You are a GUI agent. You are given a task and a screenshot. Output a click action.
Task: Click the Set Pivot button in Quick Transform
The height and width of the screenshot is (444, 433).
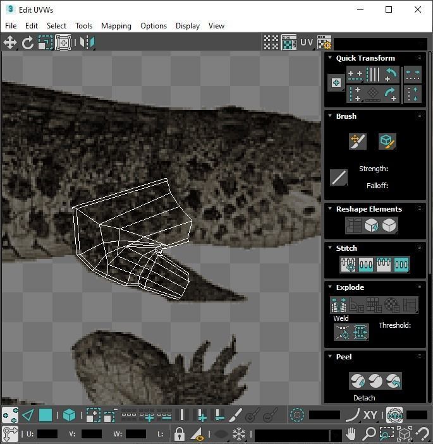[x=336, y=83]
